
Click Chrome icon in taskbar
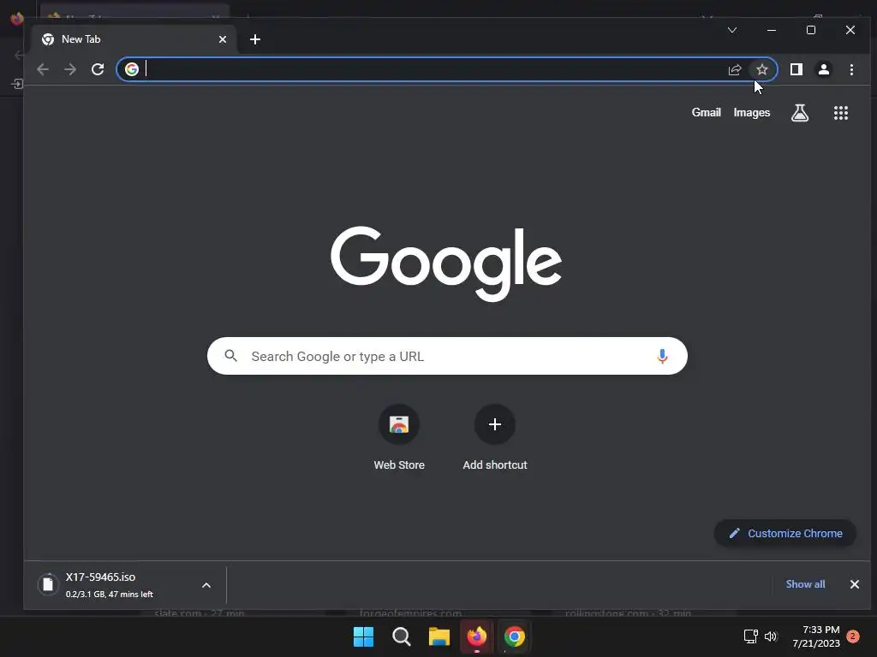(x=515, y=636)
